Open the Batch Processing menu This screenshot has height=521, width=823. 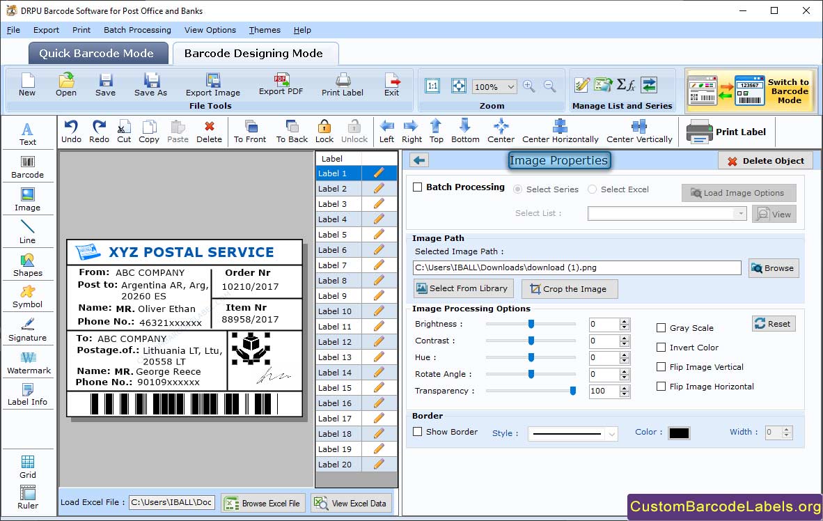coord(137,30)
